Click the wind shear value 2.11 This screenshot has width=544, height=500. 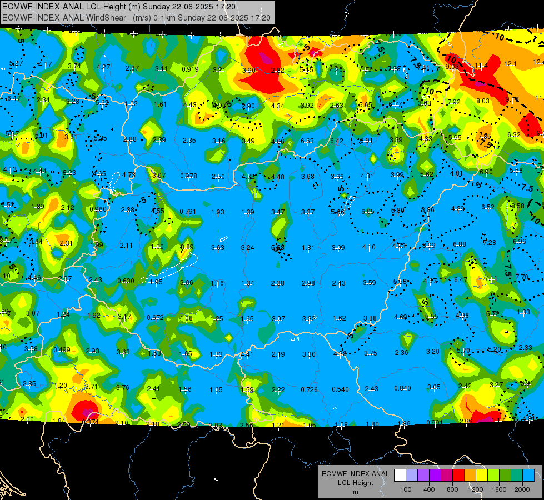126,246
